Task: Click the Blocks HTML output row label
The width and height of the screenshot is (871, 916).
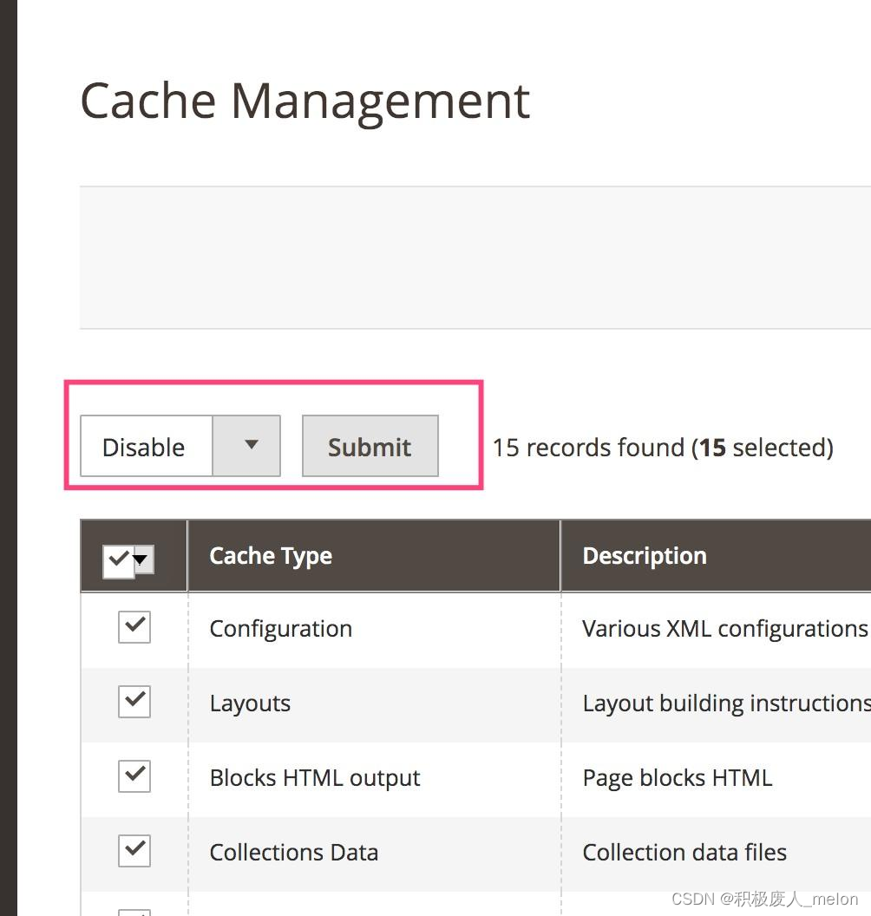Action: click(314, 778)
